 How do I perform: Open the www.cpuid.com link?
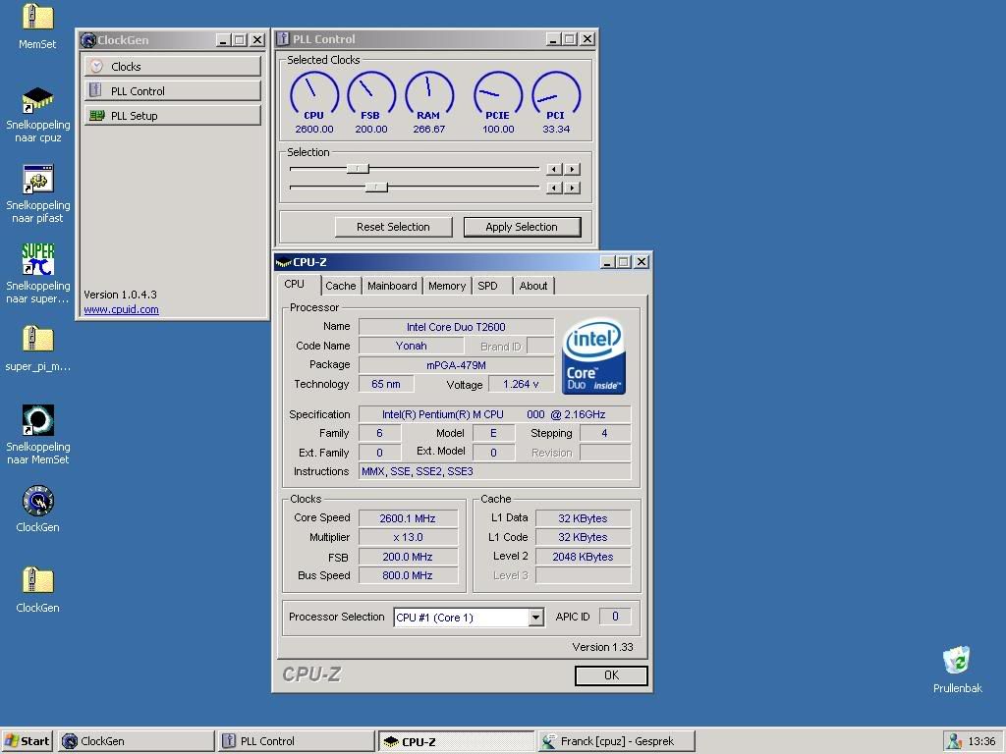click(121, 309)
